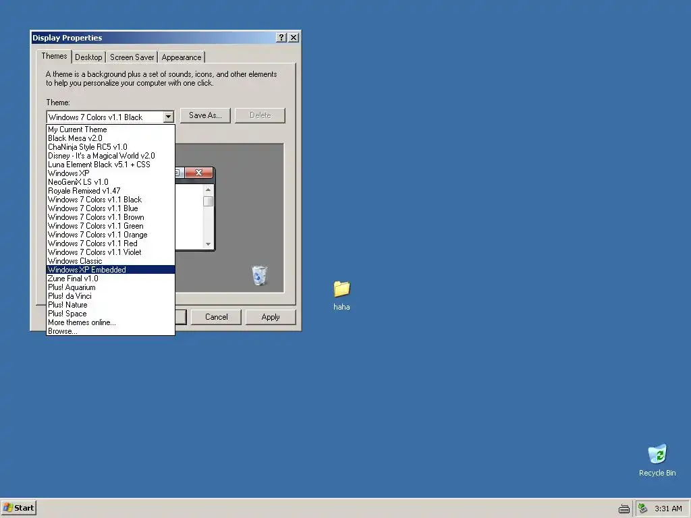The width and height of the screenshot is (691, 518).
Task: Select Black Mesa v2.0 theme
Action: point(111,138)
